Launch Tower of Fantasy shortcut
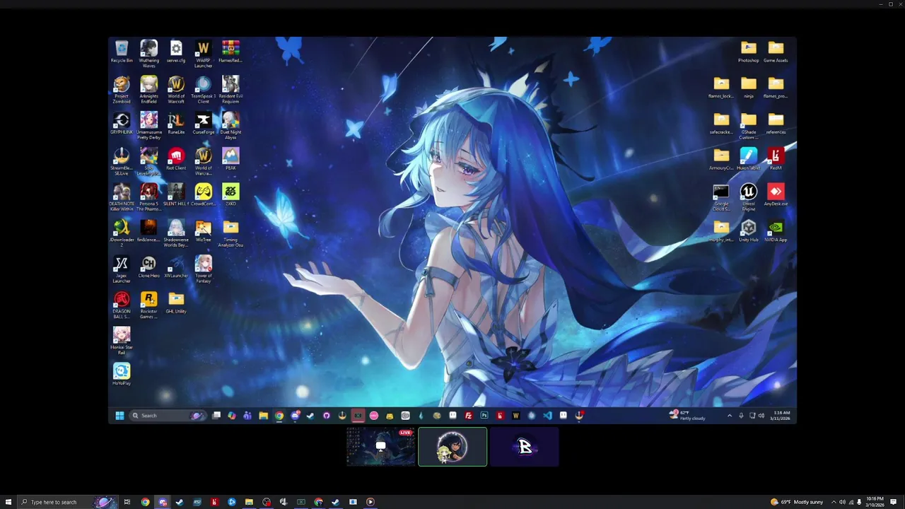 tap(203, 269)
